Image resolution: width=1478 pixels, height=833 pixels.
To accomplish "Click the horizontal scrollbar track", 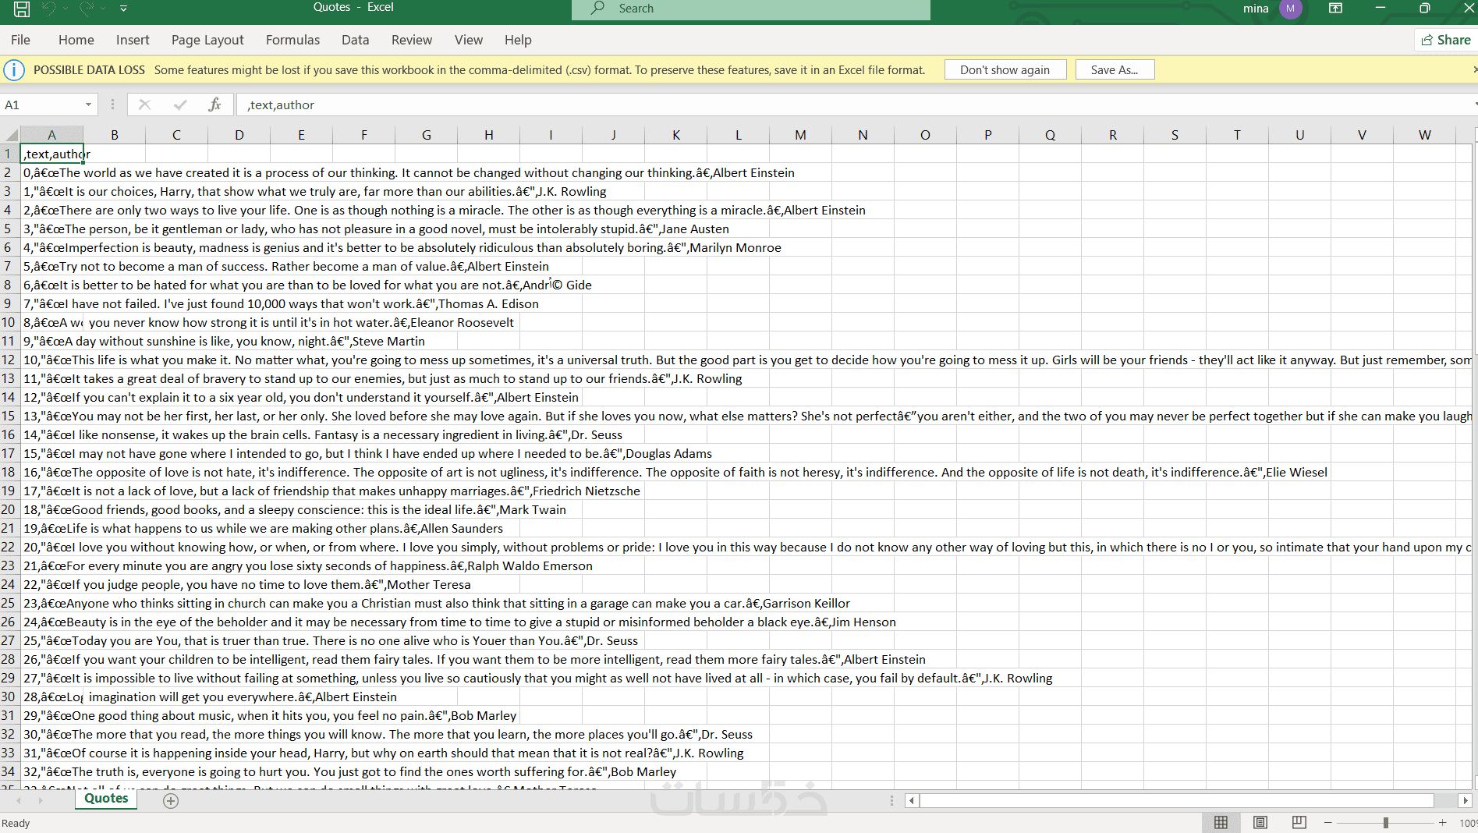I will coord(1176,800).
